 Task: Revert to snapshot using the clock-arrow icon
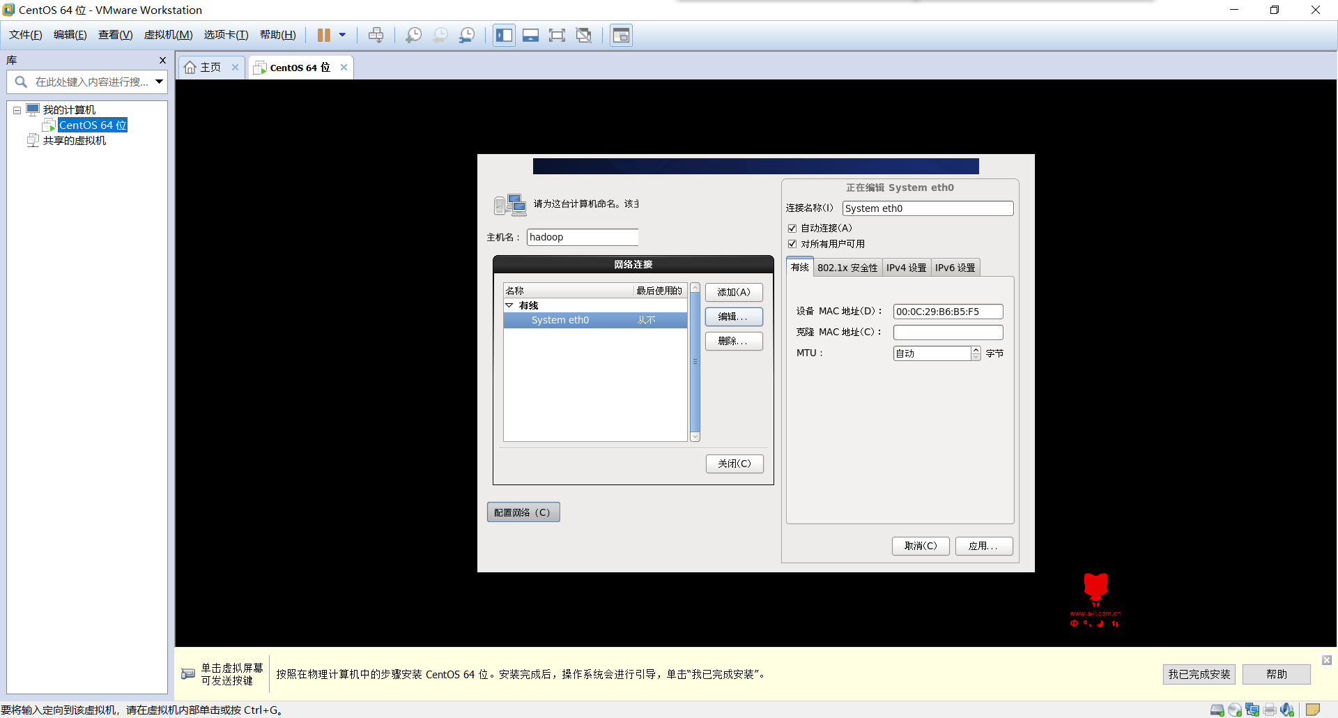[x=440, y=35]
